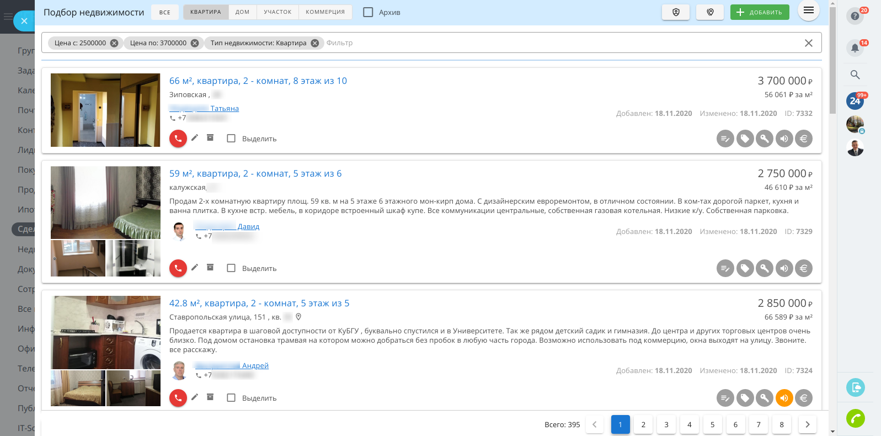Click the key icon on the 3 700 000 listing
The height and width of the screenshot is (436, 881).
pos(765,139)
